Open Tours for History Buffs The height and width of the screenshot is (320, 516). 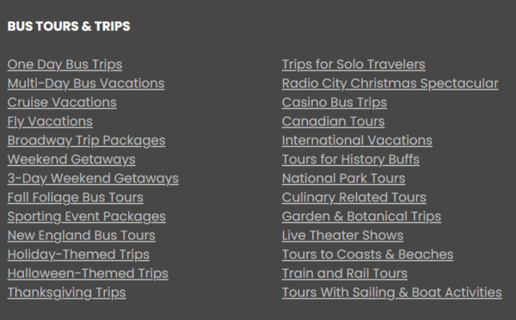[x=351, y=160]
